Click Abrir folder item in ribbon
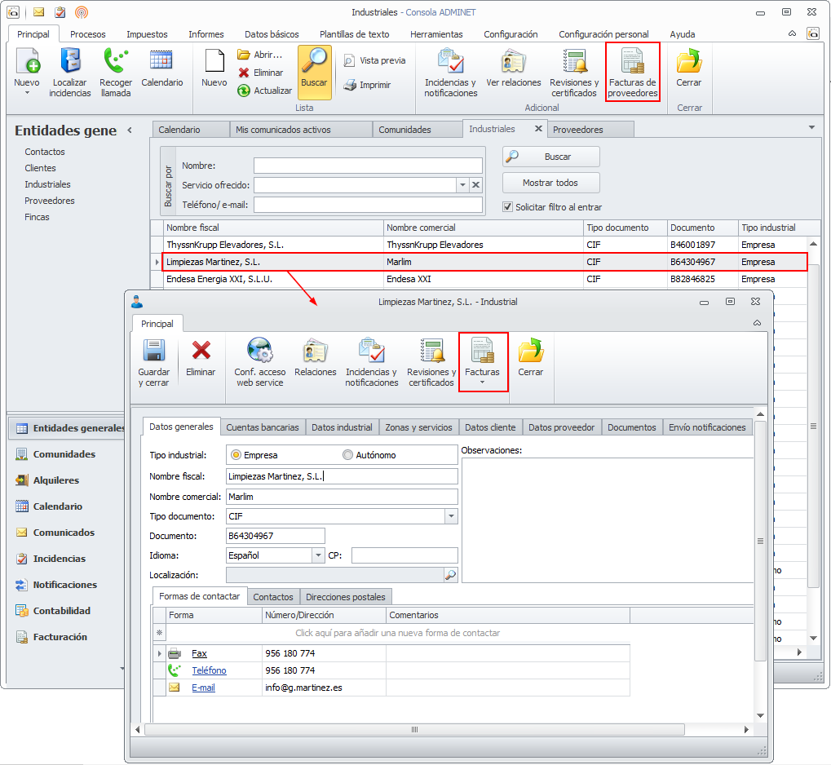The height and width of the screenshot is (765, 831). 259,55
